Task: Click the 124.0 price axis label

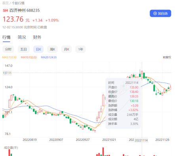Action: coord(9,87)
